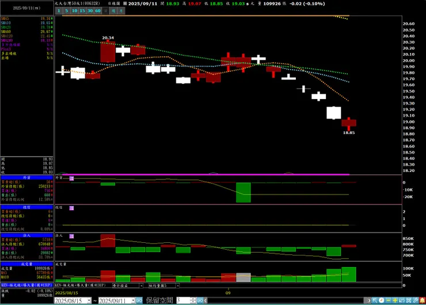Zoom in with the yellow plus icon

pyautogui.click(x=395, y=300)
